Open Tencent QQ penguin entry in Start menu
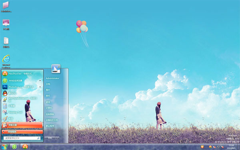 [22, 93]
